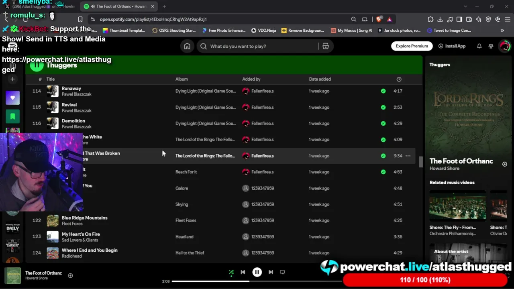Screen dimensions: 514x289
Task: Toggle repeat in the player bar
Action: [x=282, y=272]
